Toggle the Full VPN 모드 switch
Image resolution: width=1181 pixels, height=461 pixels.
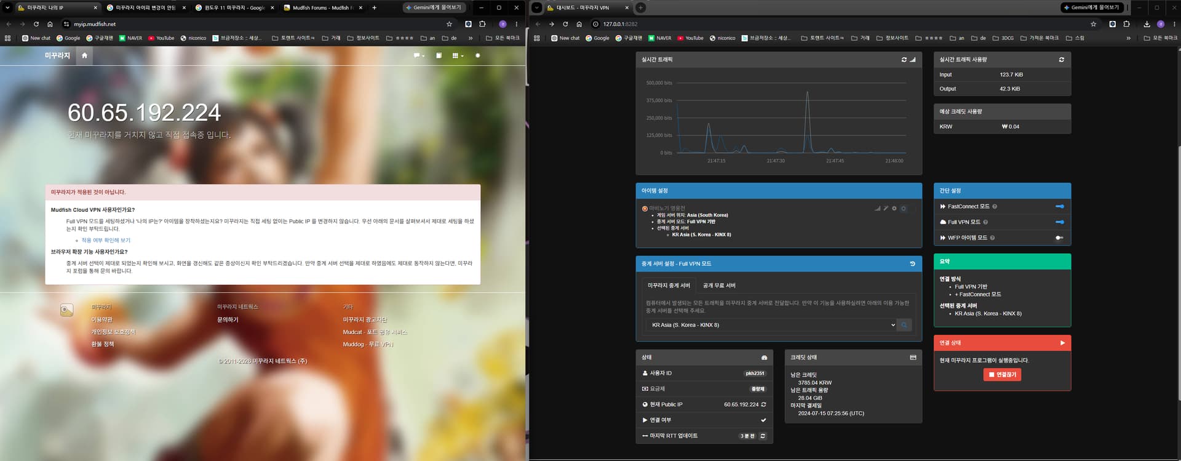point(1059,222)
